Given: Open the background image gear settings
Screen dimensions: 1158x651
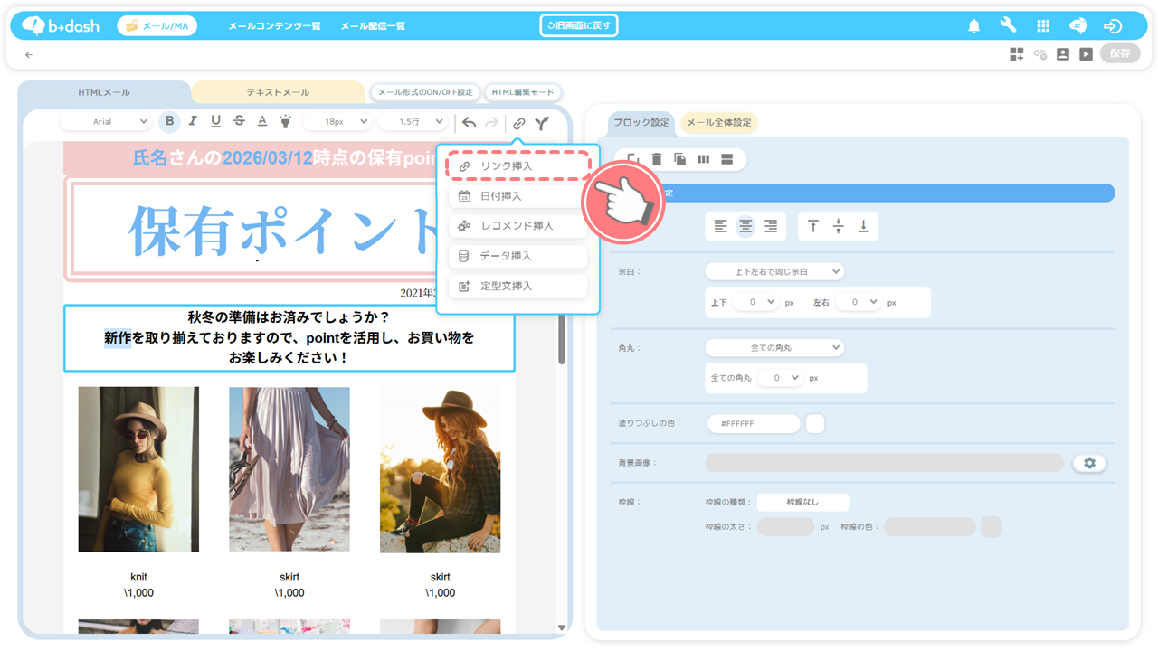Looking at the screenshot, I should tap(1089, 463).
